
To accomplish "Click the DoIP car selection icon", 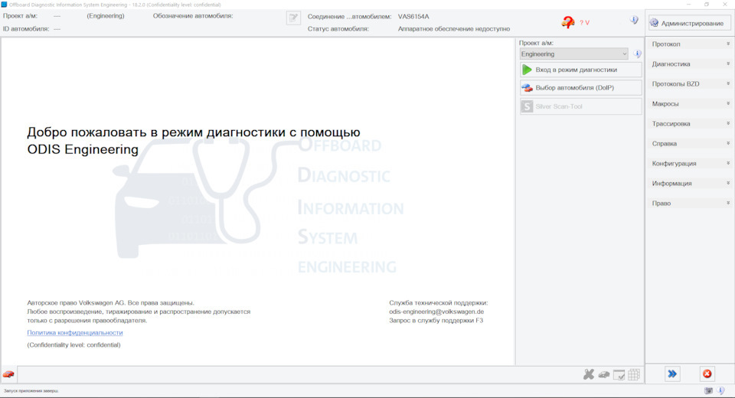I will [527, 88].
